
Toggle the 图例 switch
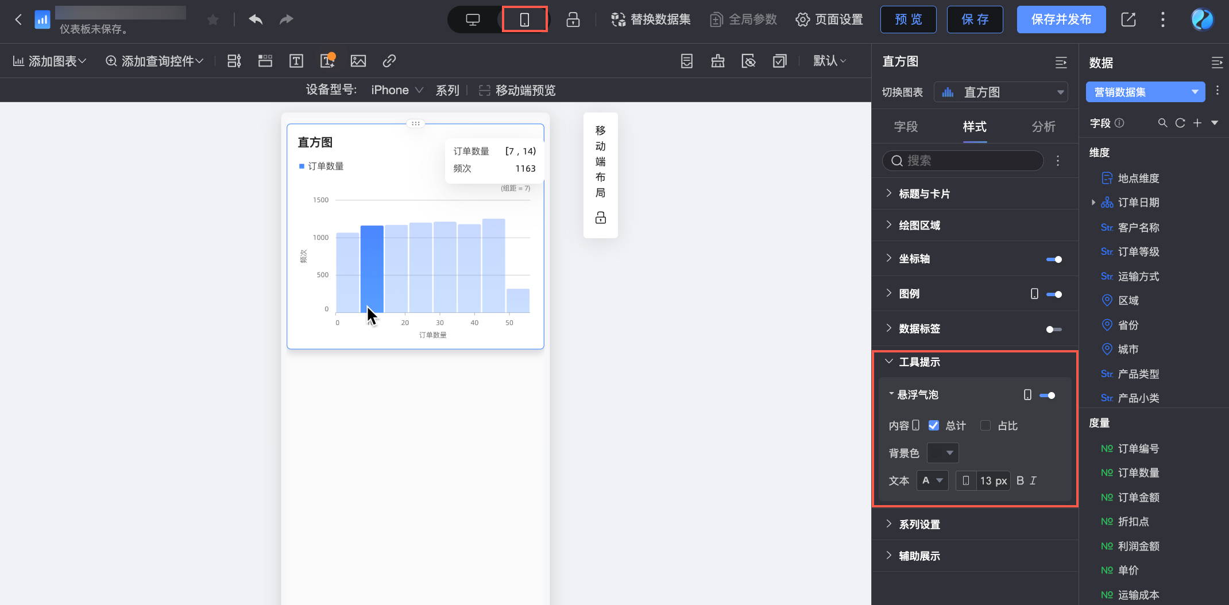coord(1054,294)
